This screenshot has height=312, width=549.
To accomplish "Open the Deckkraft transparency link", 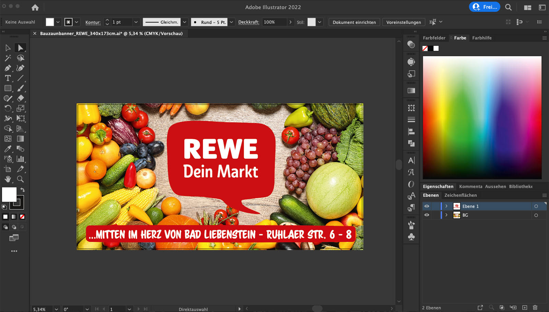I will tap(249, 22).
